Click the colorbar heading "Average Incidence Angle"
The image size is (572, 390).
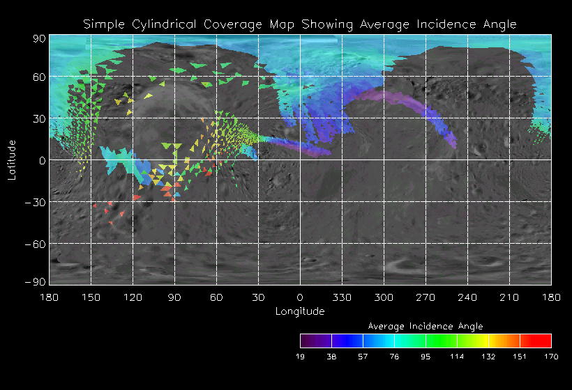426,326
